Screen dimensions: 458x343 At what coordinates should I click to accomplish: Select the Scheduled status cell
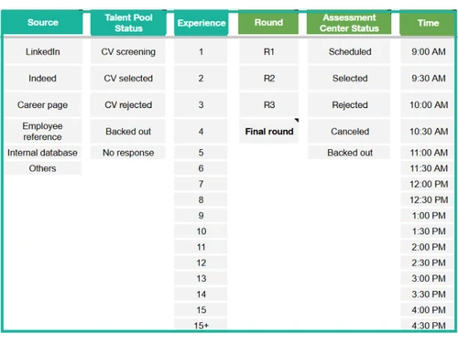[x=349, y=51]
